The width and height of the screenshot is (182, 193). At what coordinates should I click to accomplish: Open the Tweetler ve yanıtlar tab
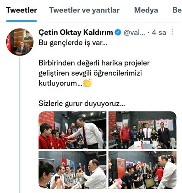[84, 10]
